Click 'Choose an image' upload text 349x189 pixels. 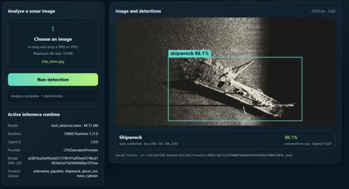click(53, 39)
